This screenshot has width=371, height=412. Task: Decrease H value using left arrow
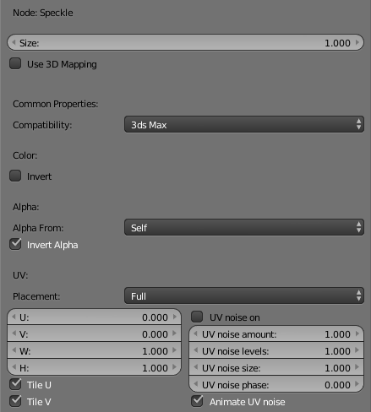(x=14, y=367)
